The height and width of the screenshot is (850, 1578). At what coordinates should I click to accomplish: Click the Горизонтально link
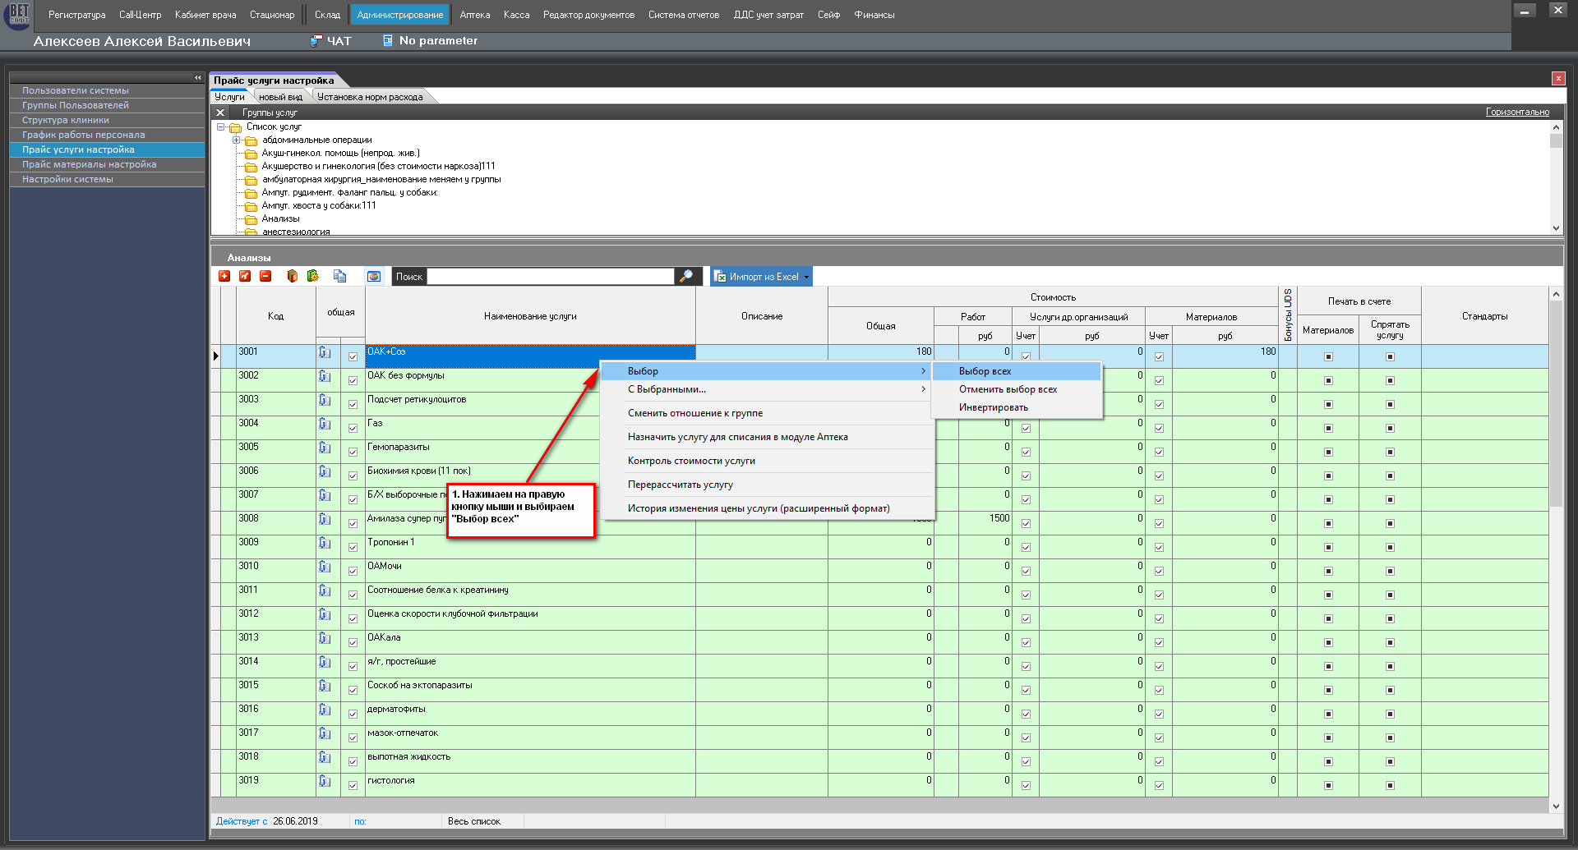[1517, 112]
